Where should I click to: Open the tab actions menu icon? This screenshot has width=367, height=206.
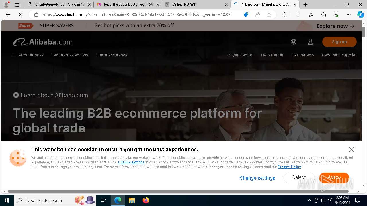(17, 5)
